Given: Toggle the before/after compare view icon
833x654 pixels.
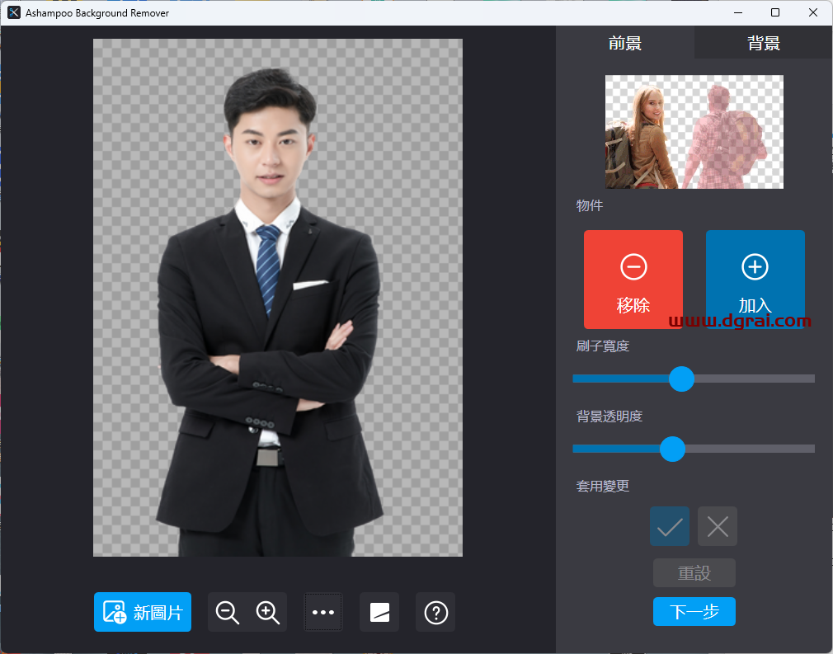Looking at the screenshot, I should click(379, 612).
